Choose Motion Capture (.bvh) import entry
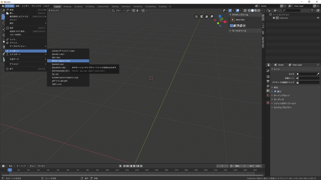The image size is (321, 180). click(x=68, y=61)
